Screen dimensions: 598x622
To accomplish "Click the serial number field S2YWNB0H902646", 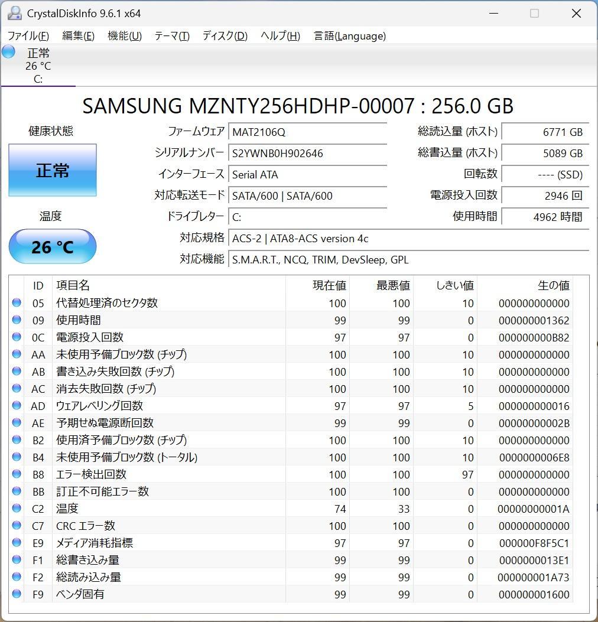I will click(307, 153).
